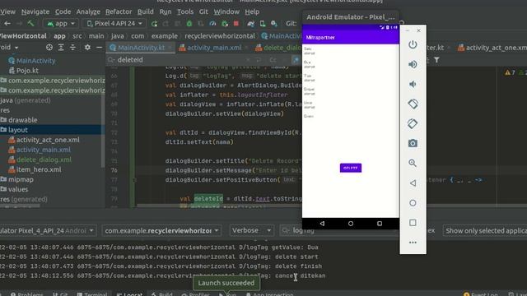Open the Window menu
Screen dimensions: 527x296
pos(226,12)
